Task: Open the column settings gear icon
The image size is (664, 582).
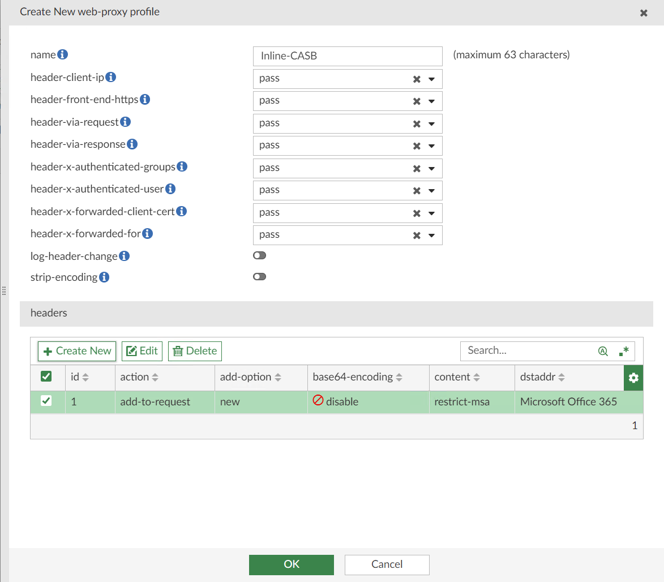Action: [x=633, y=378]
